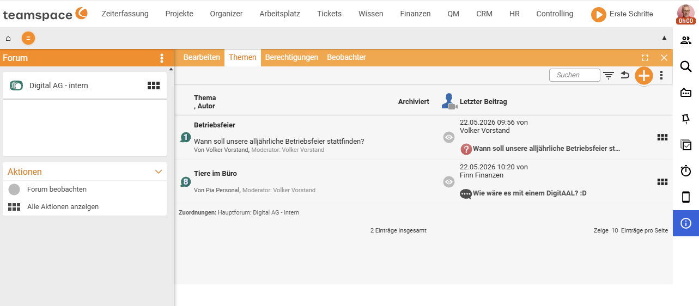Screen dimensions: 699x306
Task: Sort by the Archiviert column header
Action: (414, 102)
